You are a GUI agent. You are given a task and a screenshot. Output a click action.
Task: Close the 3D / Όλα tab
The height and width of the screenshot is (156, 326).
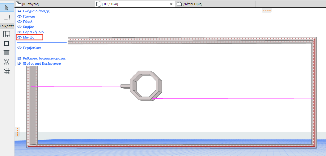click(171, 4)
